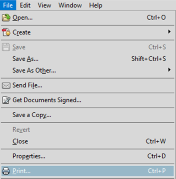
Task: Open the View menu
Action: [44, 5]
